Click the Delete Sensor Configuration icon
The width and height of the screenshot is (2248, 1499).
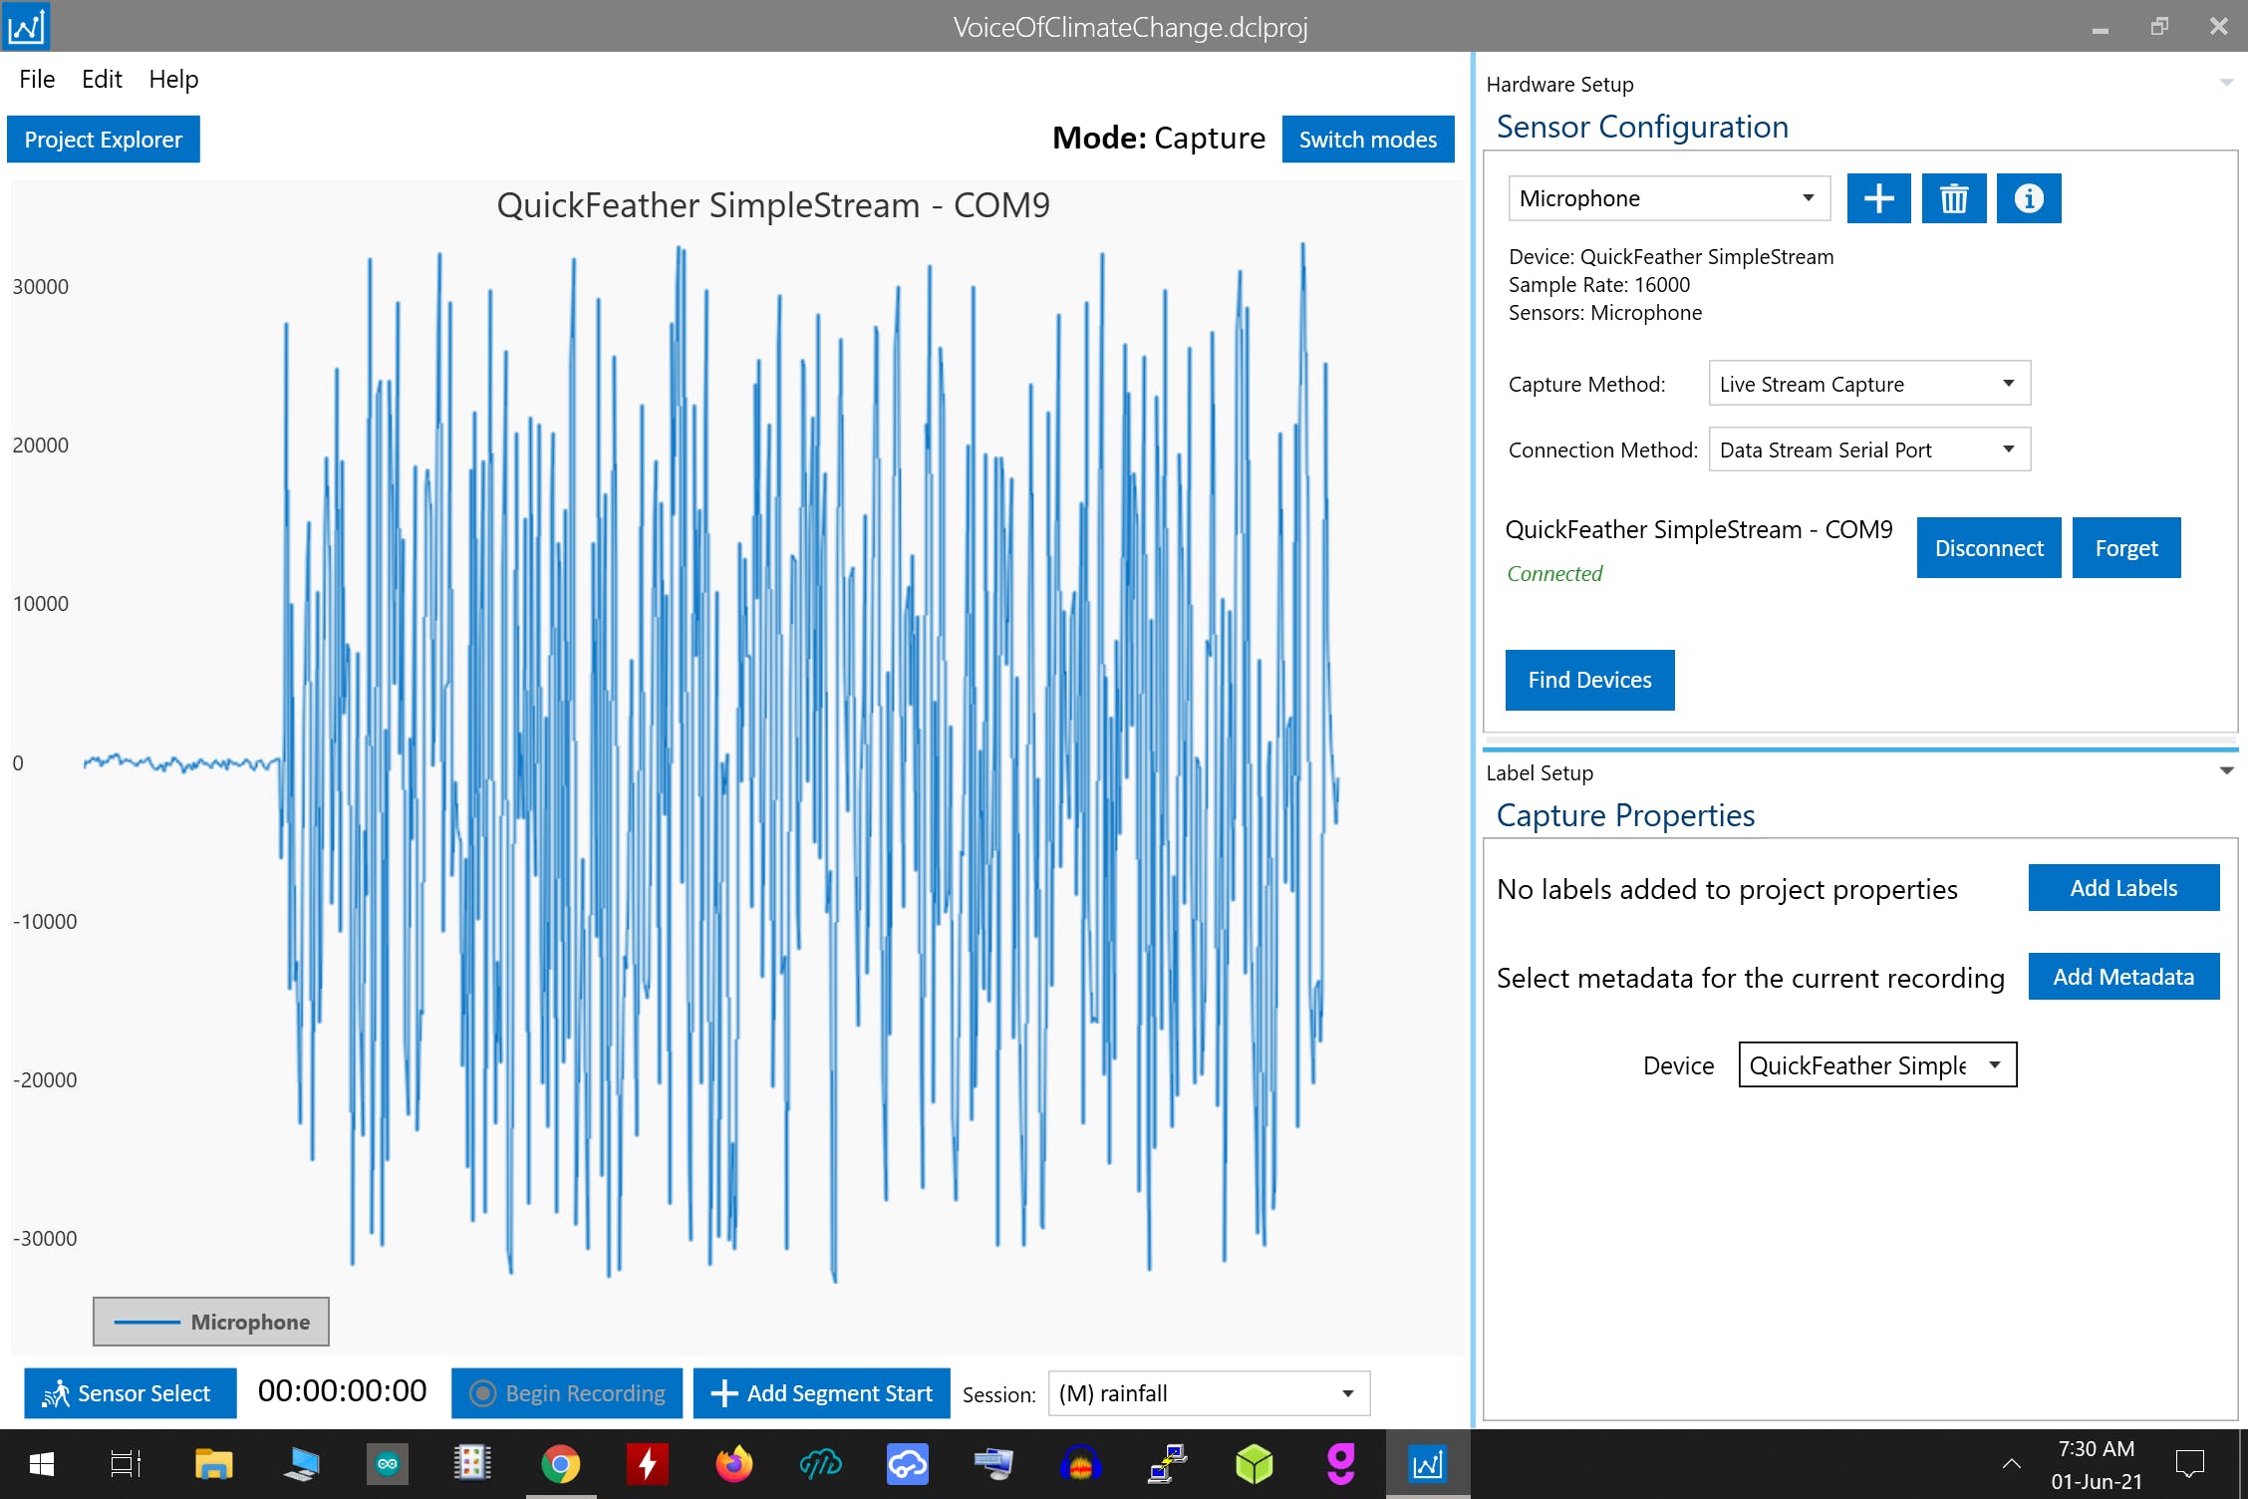coord(1955,199)
